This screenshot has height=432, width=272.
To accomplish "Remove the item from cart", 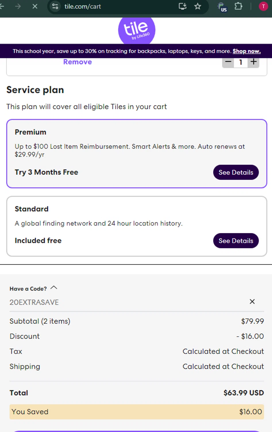I will click(x=78, y=62).
